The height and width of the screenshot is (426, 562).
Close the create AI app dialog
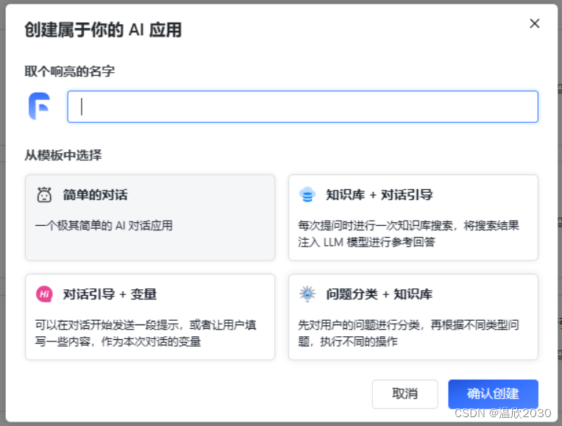[x=534, y=24]
